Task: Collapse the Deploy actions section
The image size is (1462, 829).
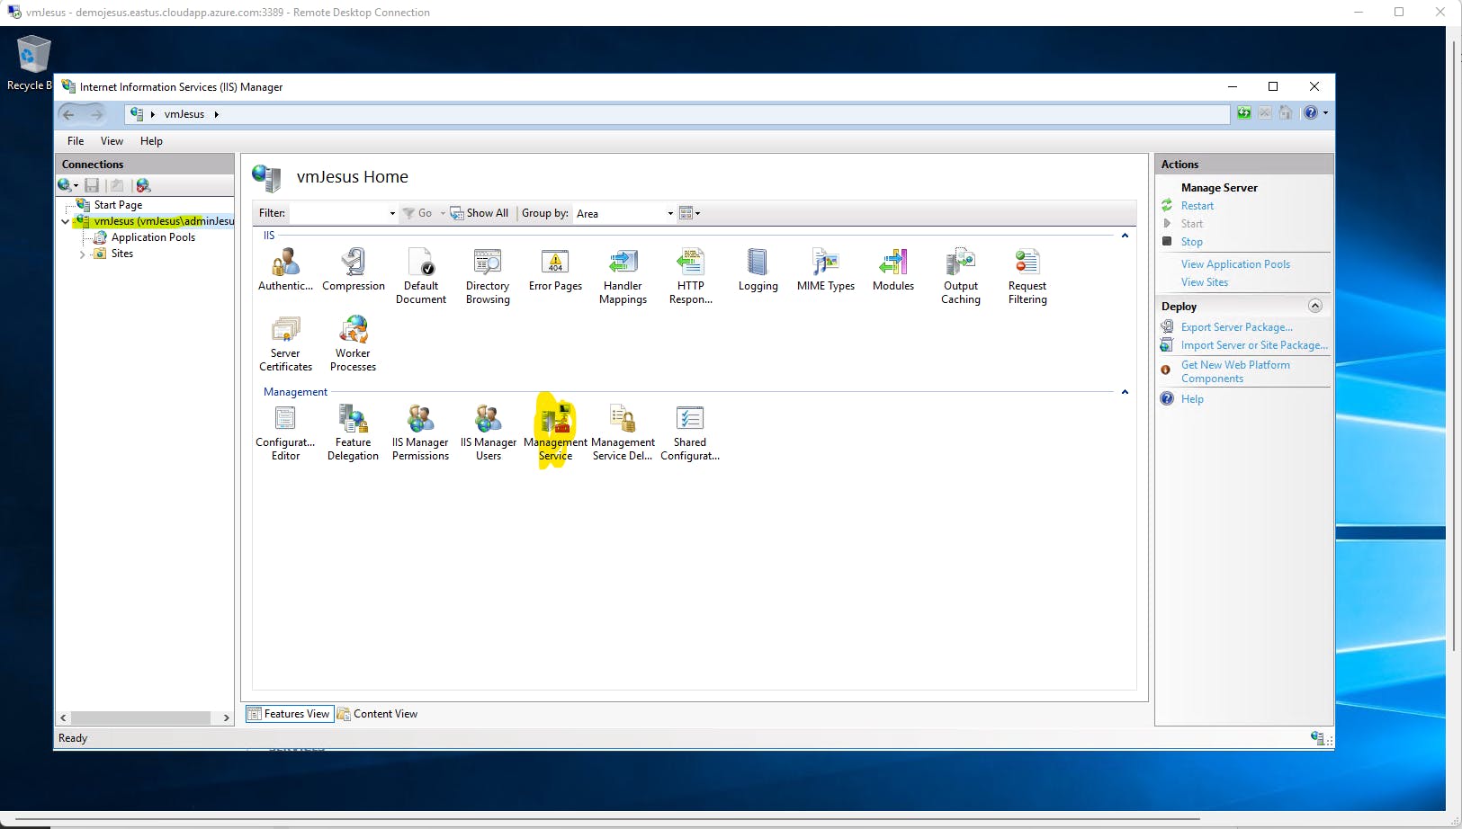Action: point(1314,306)
